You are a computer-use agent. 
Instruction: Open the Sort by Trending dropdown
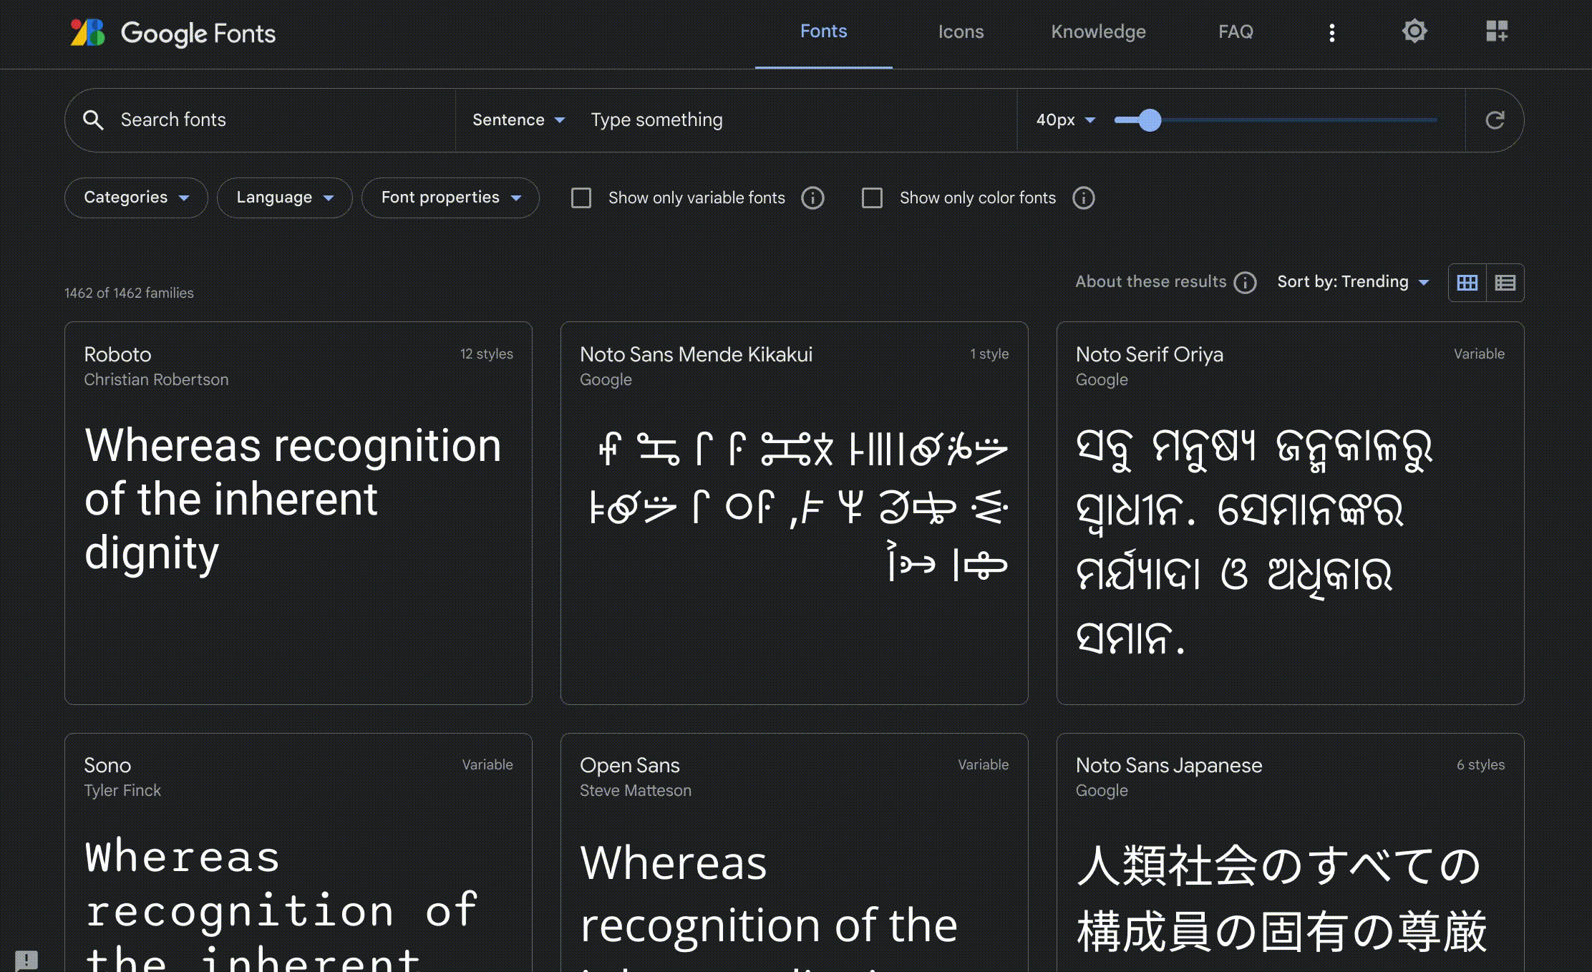[1353, 281]
